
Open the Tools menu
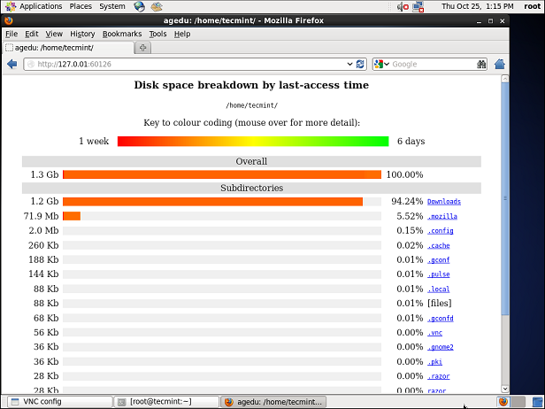[x=157, y=34]
